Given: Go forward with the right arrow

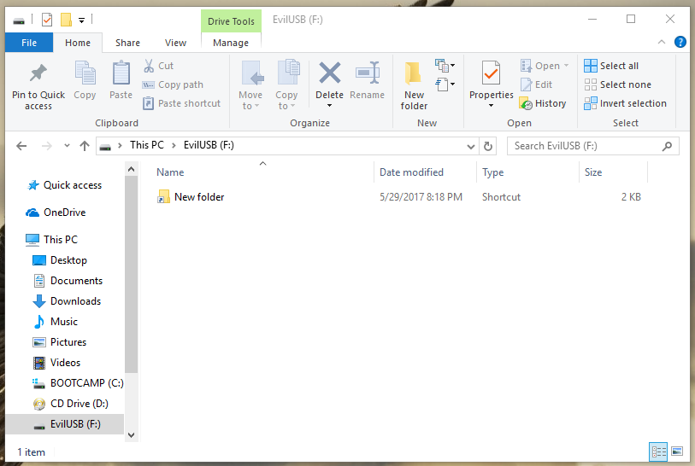Looking at the screenshot, I should click(x=46, y=146).
